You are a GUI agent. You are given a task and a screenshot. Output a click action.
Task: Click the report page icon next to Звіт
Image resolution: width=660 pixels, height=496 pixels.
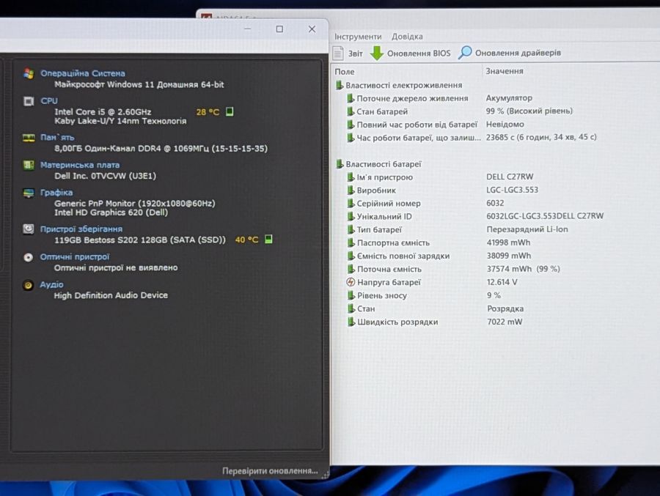(x=338, y=53)
